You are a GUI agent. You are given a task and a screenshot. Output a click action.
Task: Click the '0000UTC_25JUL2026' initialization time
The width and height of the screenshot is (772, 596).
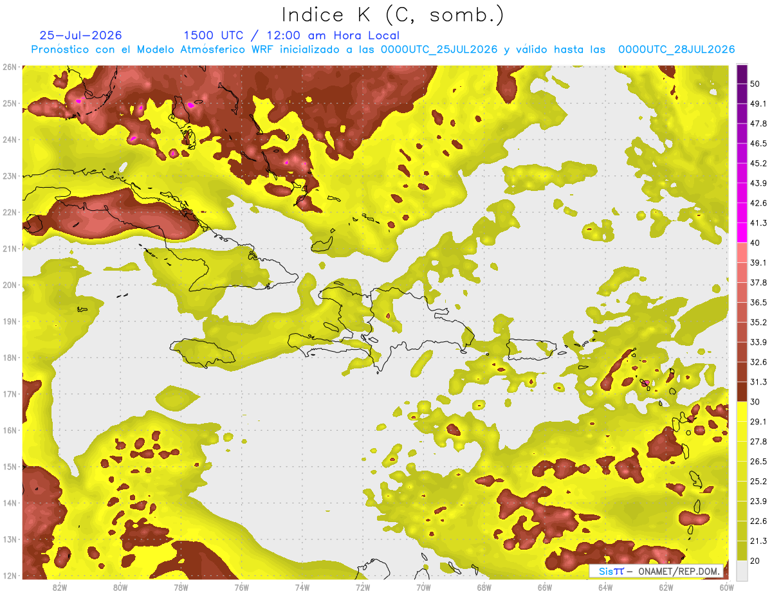439,50
